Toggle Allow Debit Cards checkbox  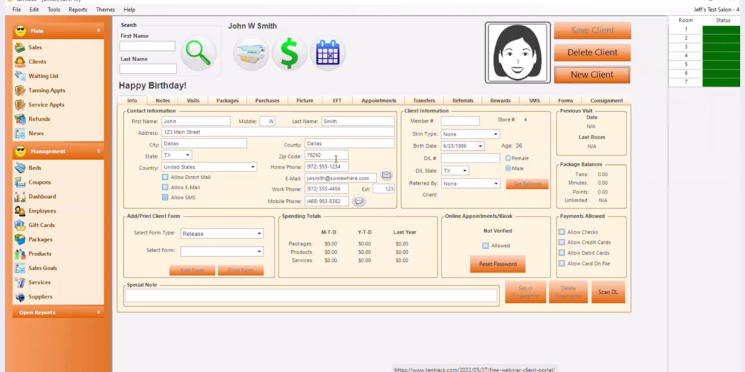[x=562, y=253]
